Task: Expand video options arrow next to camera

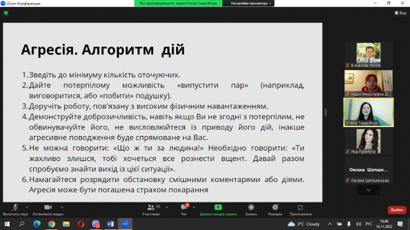Action: [62, 207]
